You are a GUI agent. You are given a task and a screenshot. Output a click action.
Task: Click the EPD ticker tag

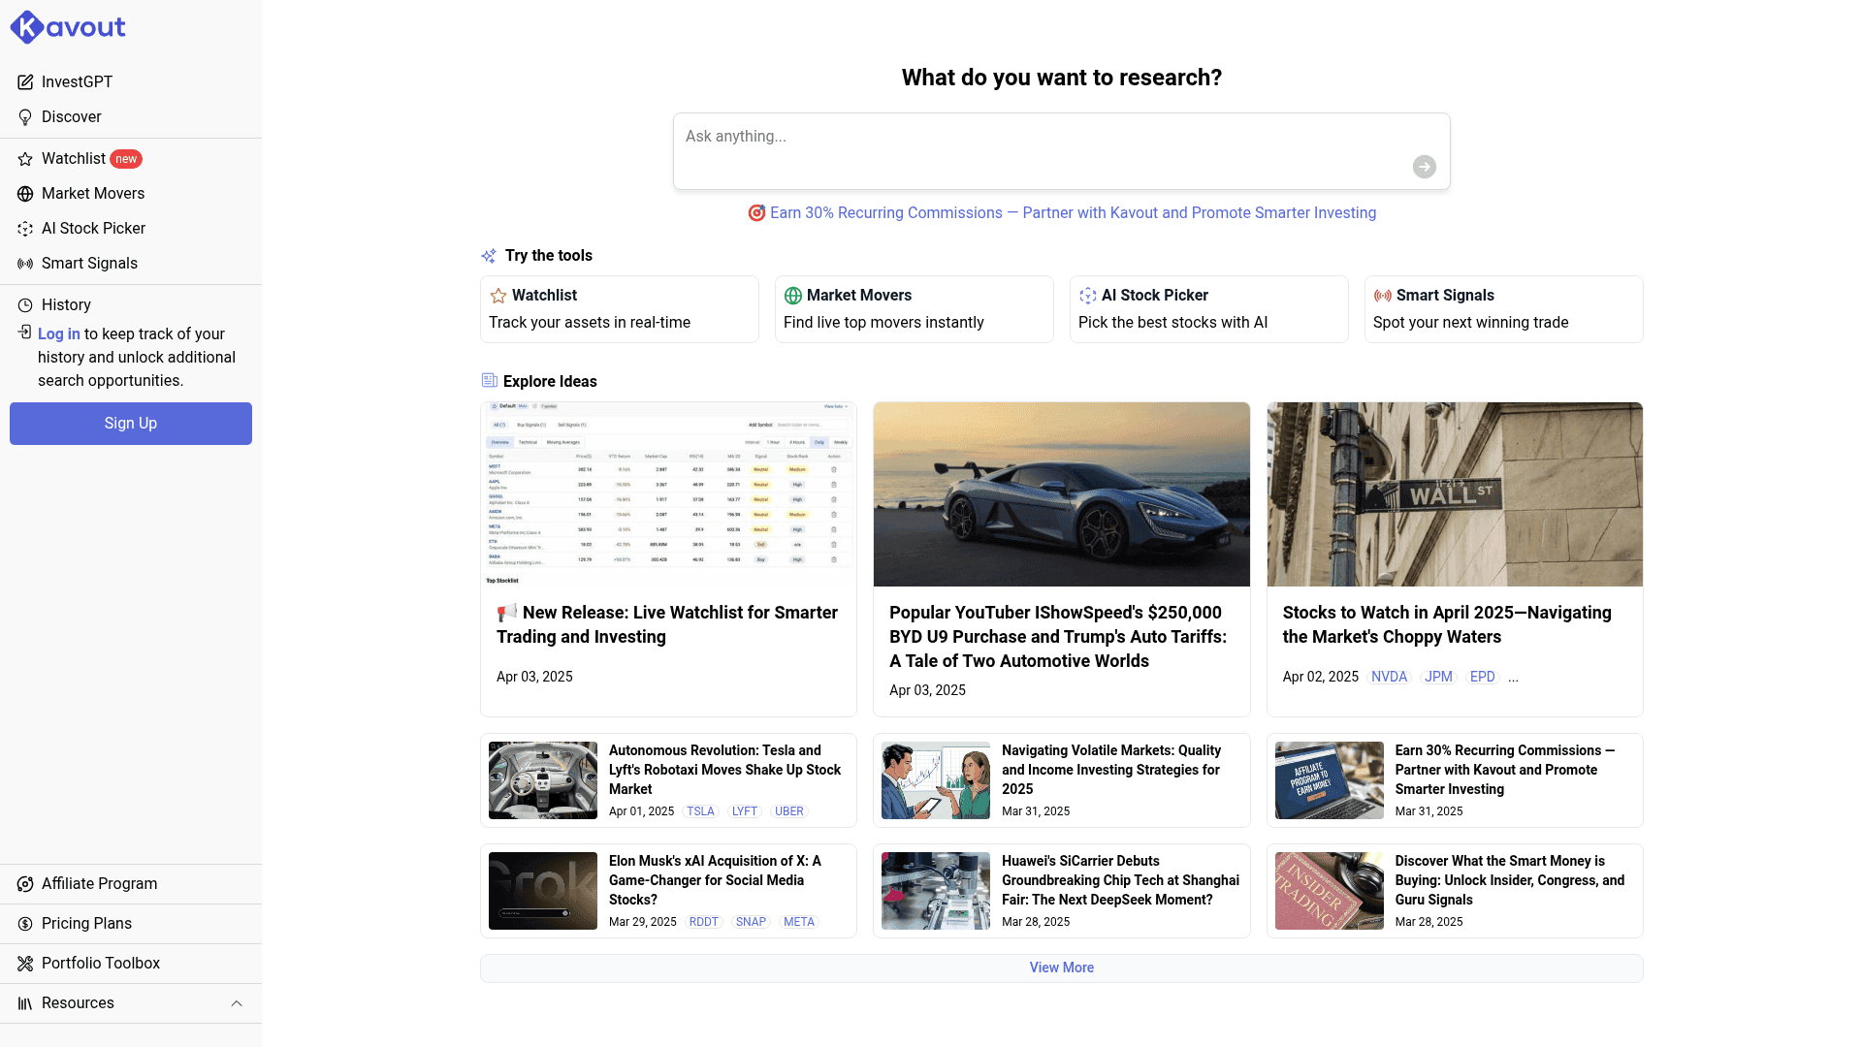pos(1482,678)
